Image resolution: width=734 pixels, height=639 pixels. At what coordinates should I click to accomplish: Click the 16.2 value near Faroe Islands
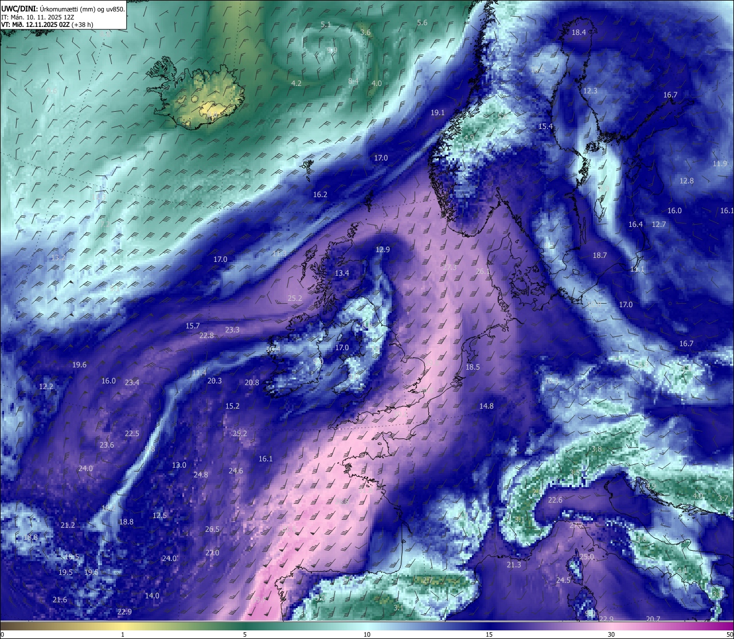pos(320,195)
